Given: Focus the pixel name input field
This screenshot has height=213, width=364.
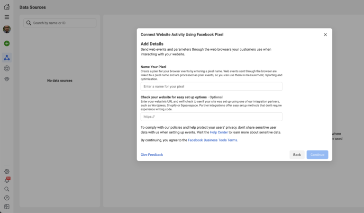Looking at the screenshot, I should (211, 87).
